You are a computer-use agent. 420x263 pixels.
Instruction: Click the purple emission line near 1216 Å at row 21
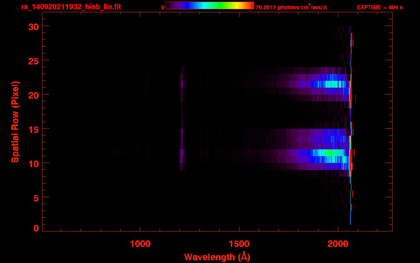click(x=182, y=84)
